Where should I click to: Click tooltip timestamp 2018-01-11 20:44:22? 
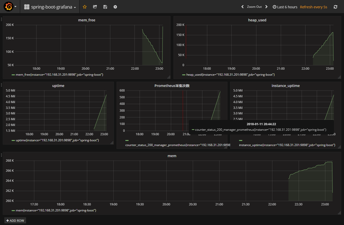[261, 124]
